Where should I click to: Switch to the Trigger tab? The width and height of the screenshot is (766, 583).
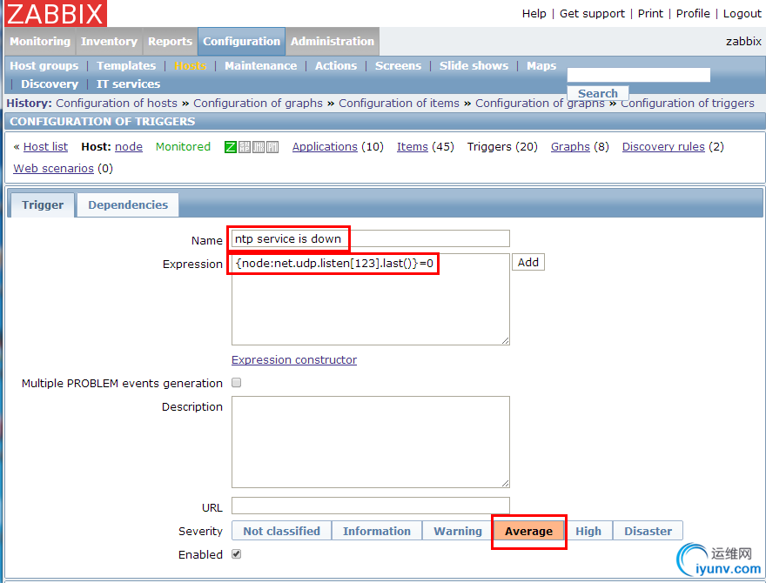[x=43, y=204]
